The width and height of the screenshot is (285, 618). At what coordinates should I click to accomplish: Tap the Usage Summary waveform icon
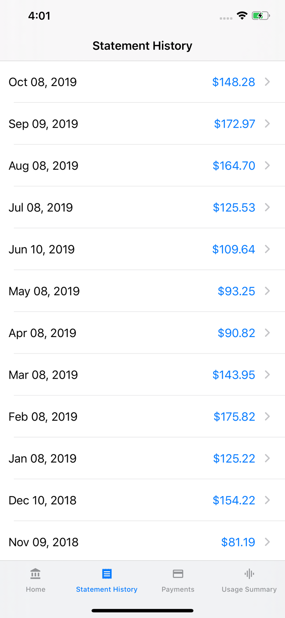(x=249, y=574)
